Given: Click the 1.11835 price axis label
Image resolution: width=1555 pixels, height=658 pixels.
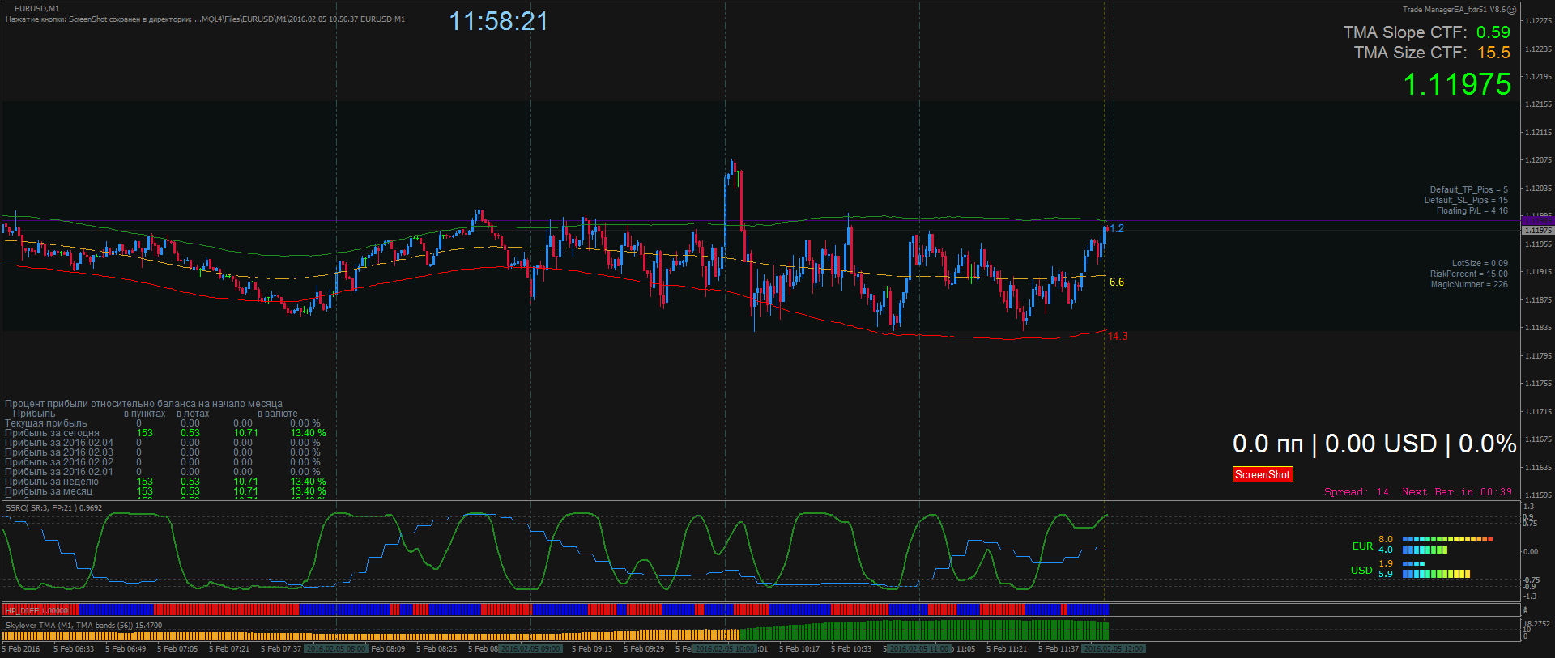Looking at the screenshot, I should click(x=1538, y=328).
